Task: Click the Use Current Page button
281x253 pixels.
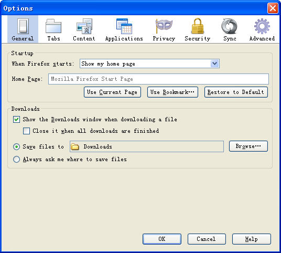Action: [112, 92]
